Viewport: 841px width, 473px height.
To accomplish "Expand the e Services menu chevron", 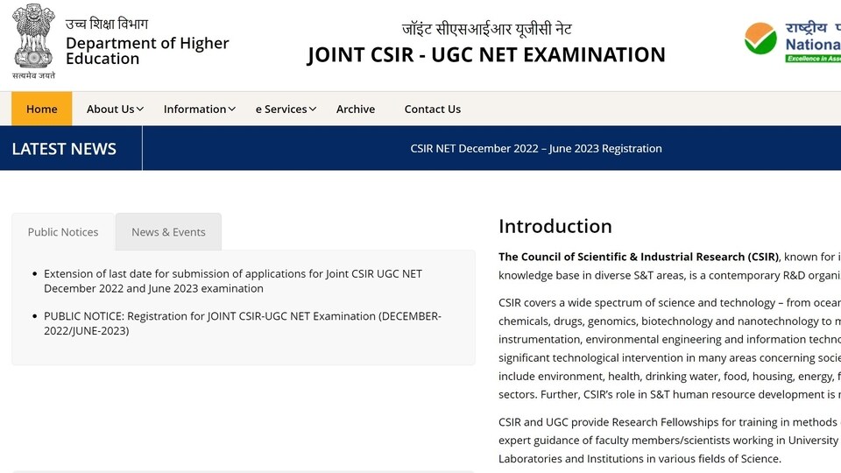I will point(313,109).
